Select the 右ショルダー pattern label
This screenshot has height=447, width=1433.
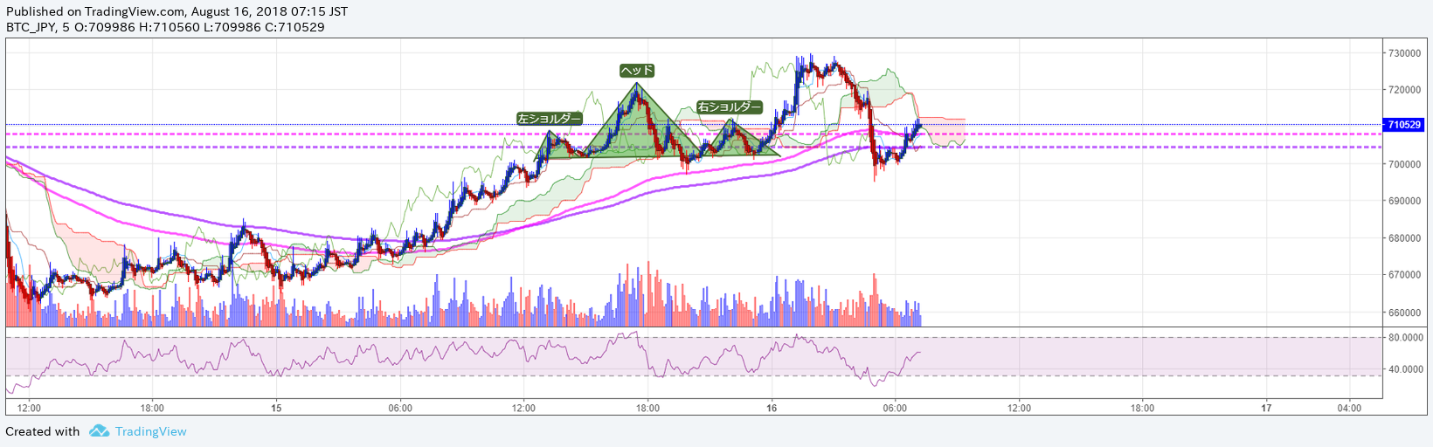(729, 107)
